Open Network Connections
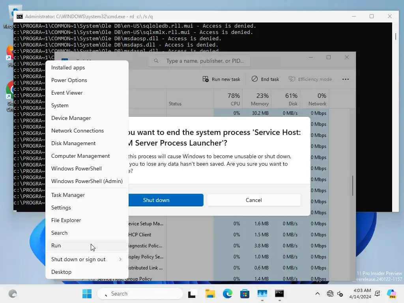Image resolution: width=404 pixels, height=303 pixels. (x=87, y=131)
